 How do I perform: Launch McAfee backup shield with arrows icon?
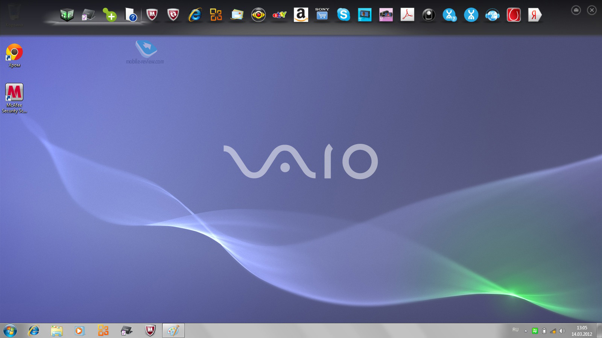(x=173, y=15)
